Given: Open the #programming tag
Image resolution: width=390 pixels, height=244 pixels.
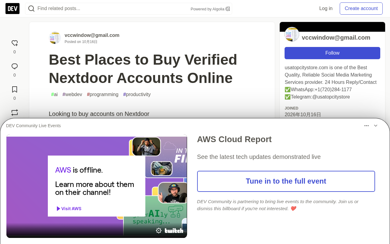Looking at the screenshot, I should click(x=103, y=95).
